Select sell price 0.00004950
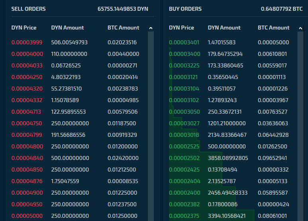Image resolution: width=308 pixels, height=221 pixels. pos(27,204)
